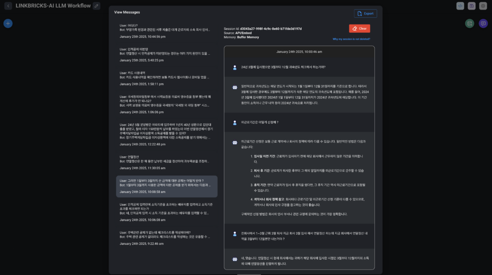492x275 pixels.
Task: Open the 9:22:46 am conversation about 주택관련 공제
Action: (166, 238)
